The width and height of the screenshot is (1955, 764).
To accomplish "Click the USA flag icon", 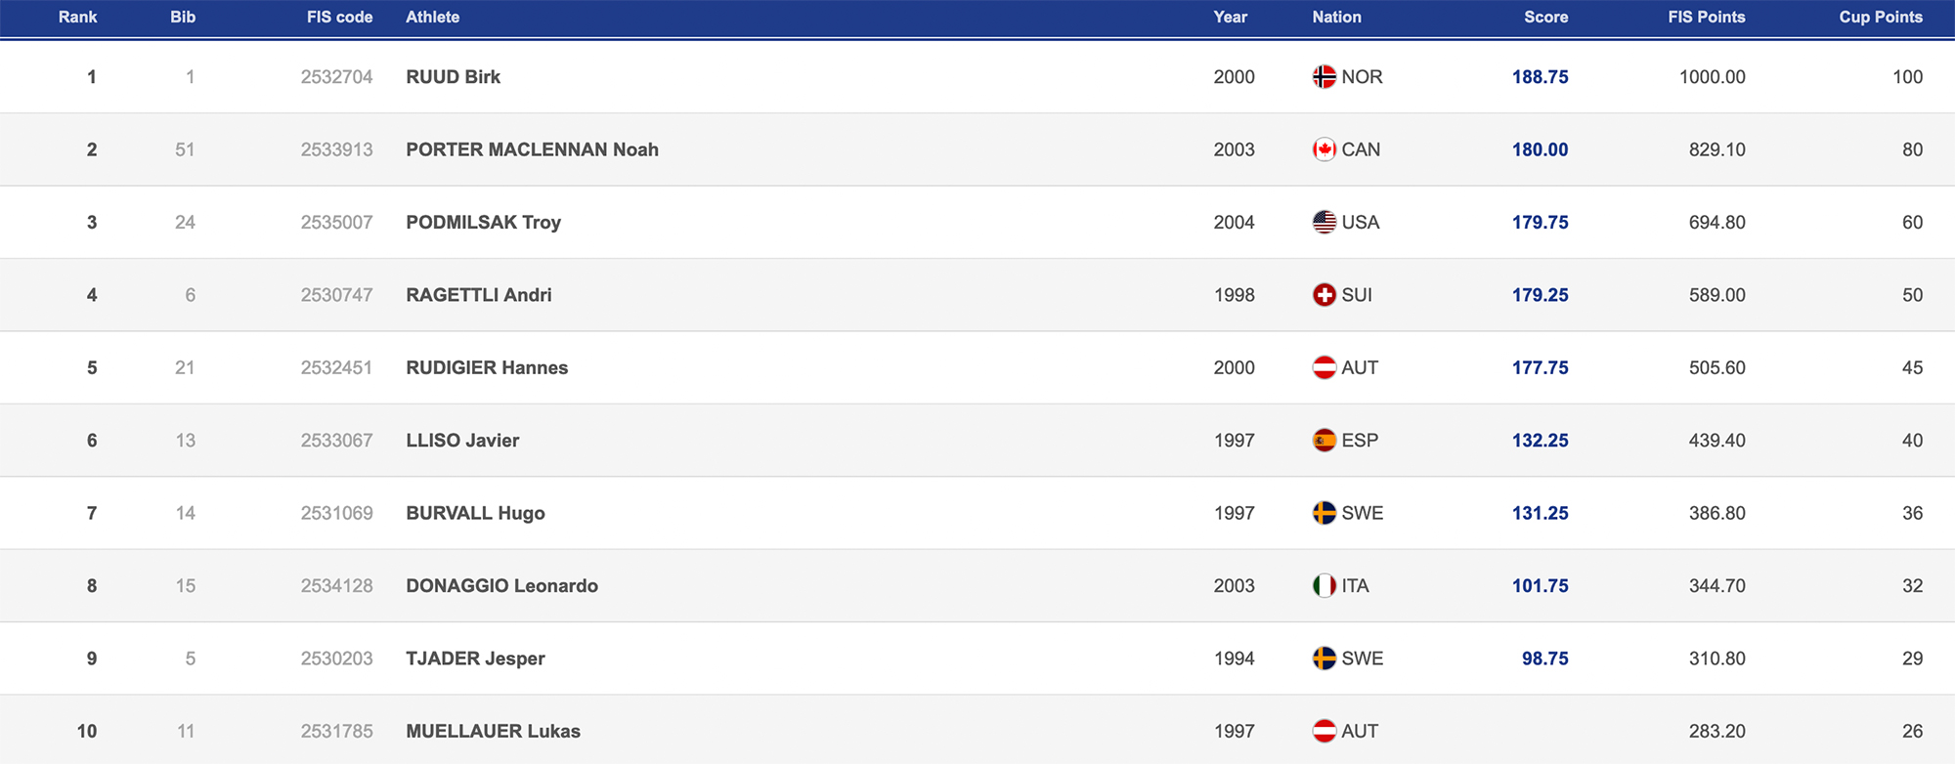I will tap(1324, 223).
